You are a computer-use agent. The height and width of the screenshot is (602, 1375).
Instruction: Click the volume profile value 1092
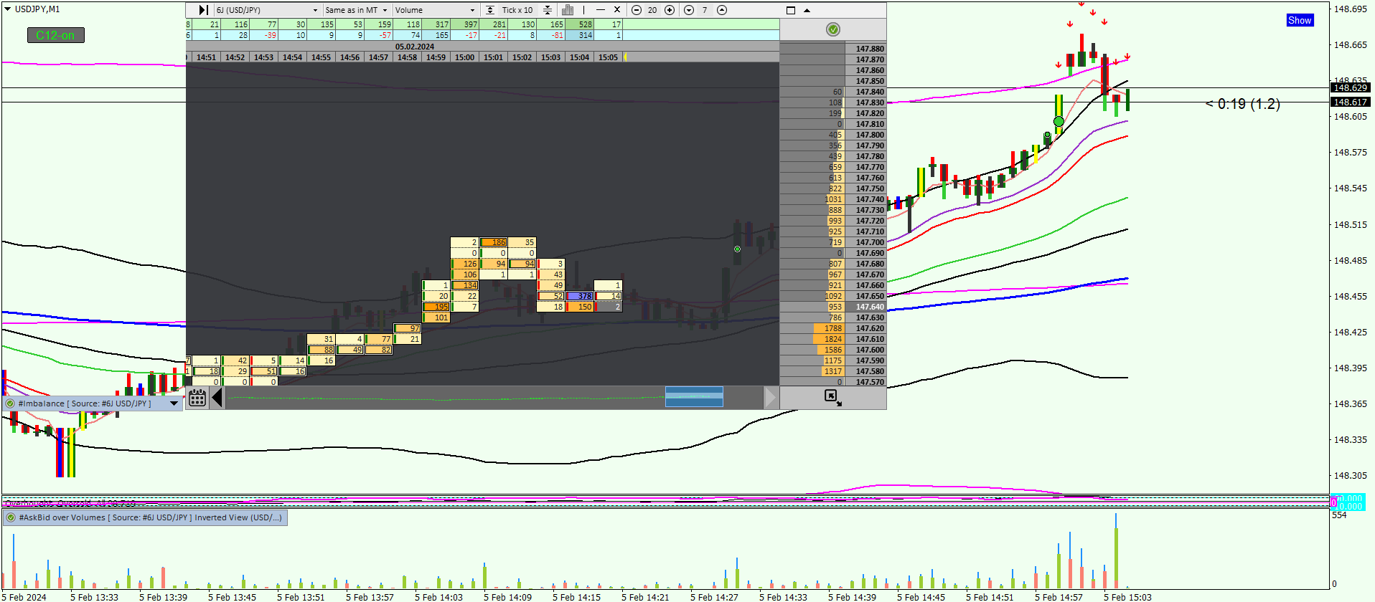[833, 296]
